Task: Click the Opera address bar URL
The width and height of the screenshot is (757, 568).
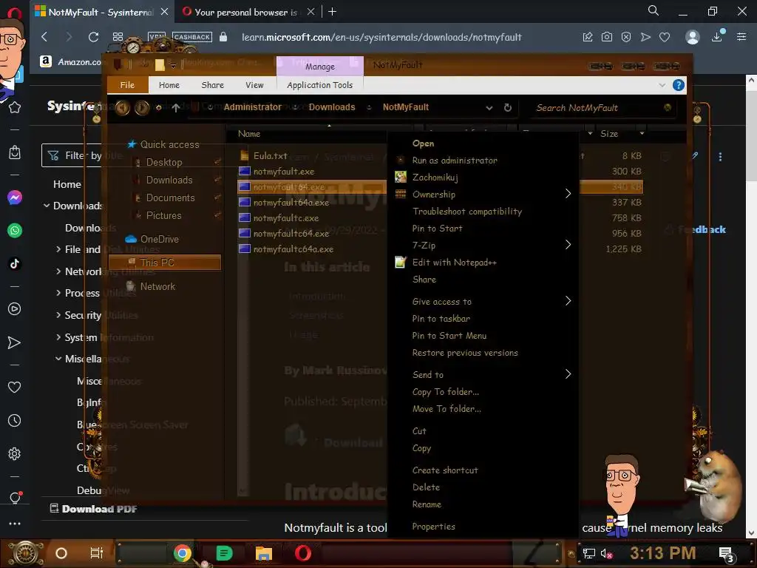Action: click(x=381, y=37)
